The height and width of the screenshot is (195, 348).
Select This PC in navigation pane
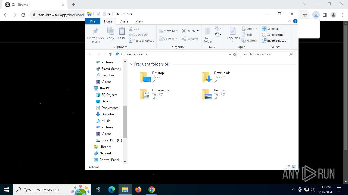[102, 88]
